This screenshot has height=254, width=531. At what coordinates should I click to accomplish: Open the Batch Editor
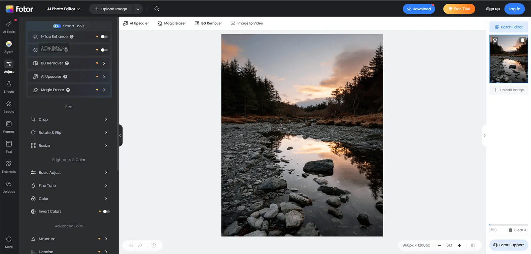(509, 27)
